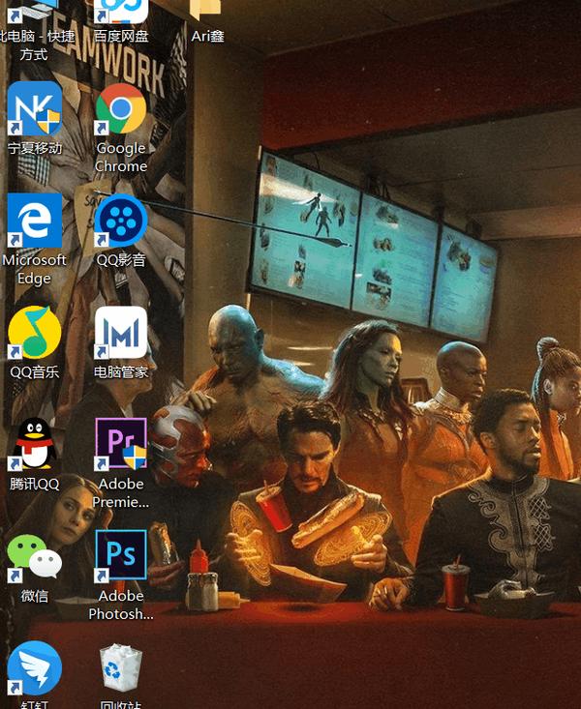The image size is (581, 709).
Task: Select the 'QQ音乐' label text
Action: tap(35, 372)
